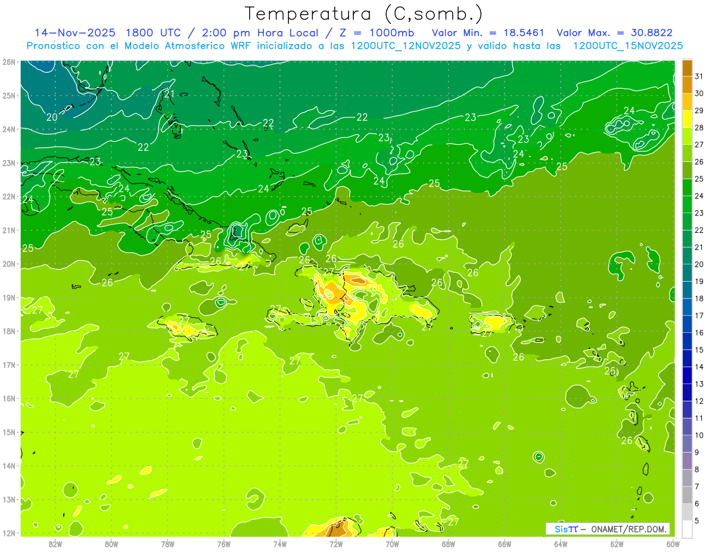Click the 26N latitude axis label
Viewport: 715px width, 552px height.
click(x=8, y=61)
